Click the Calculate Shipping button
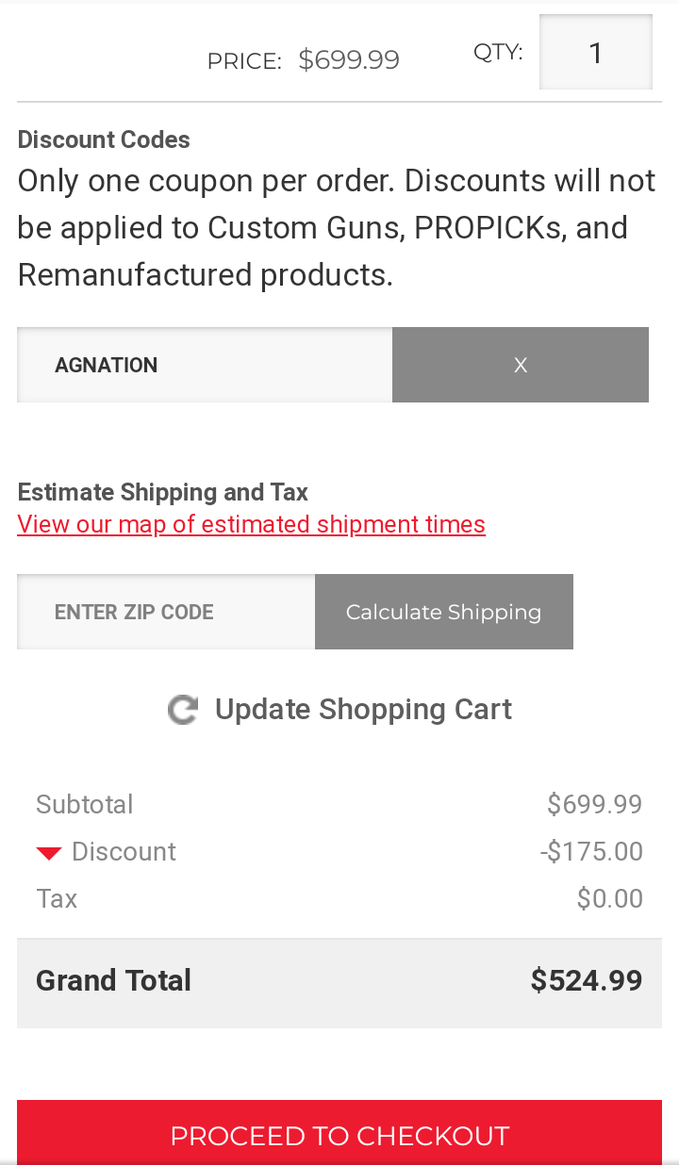This screenshot has height=1165, width=679. [x=444, y=612]
